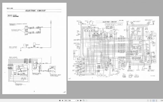
Task: Click the ELECTRIC CIRCUIT heading on left page
Action: tap(36, 11)
